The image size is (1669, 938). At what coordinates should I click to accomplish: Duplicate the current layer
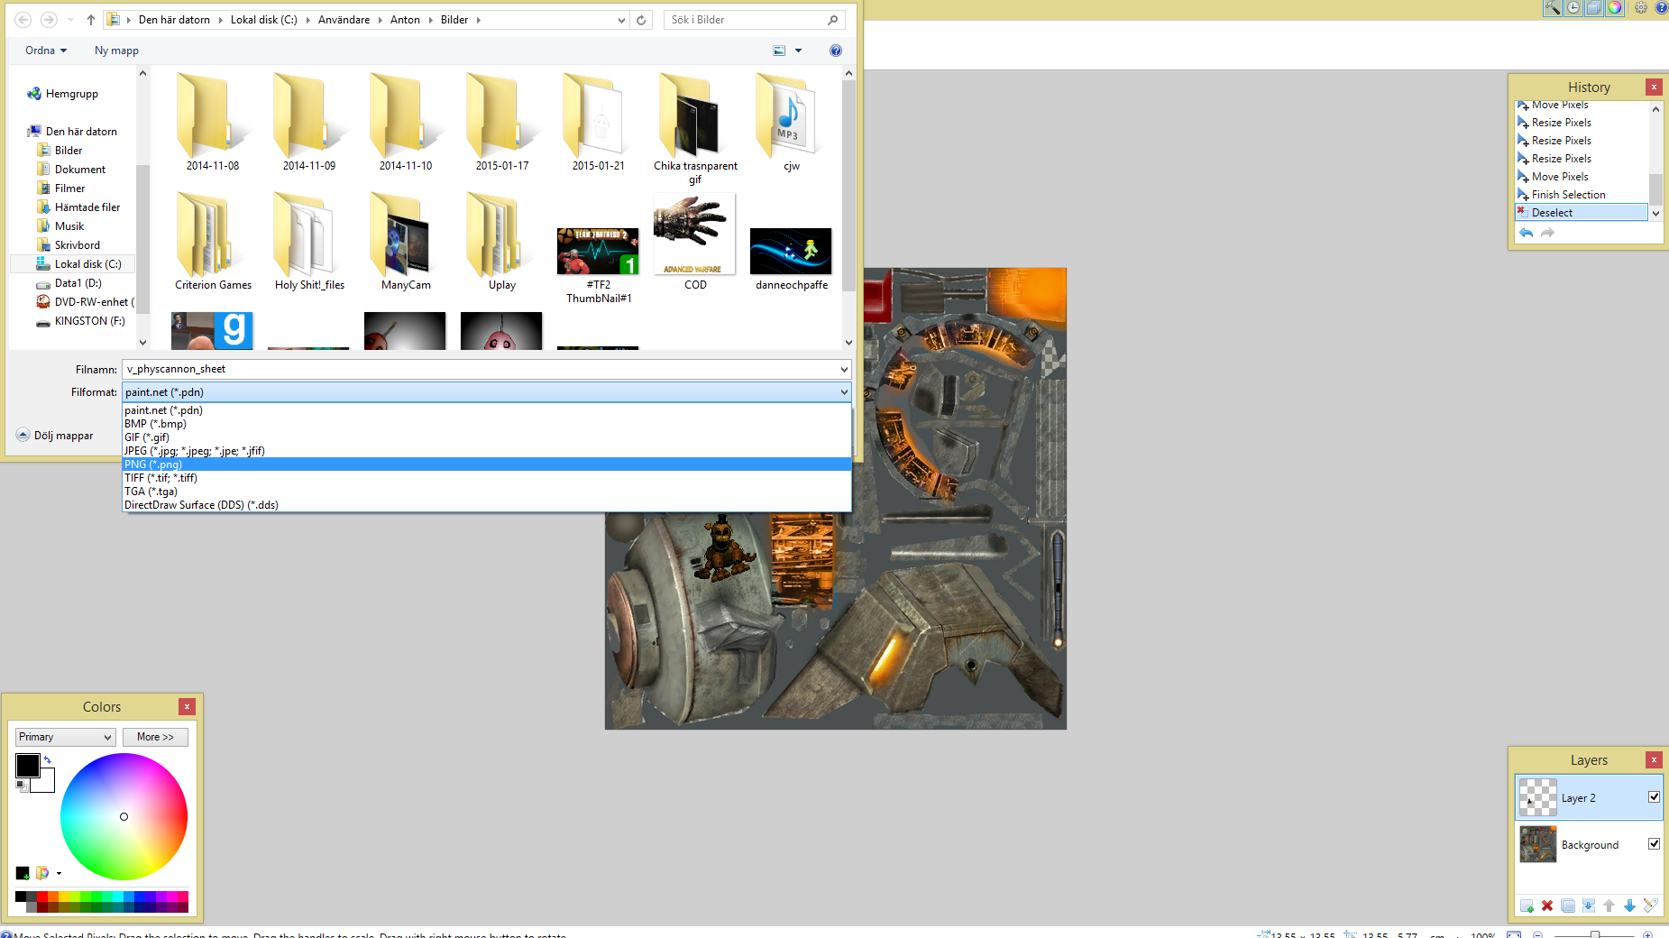[1568, 906]
